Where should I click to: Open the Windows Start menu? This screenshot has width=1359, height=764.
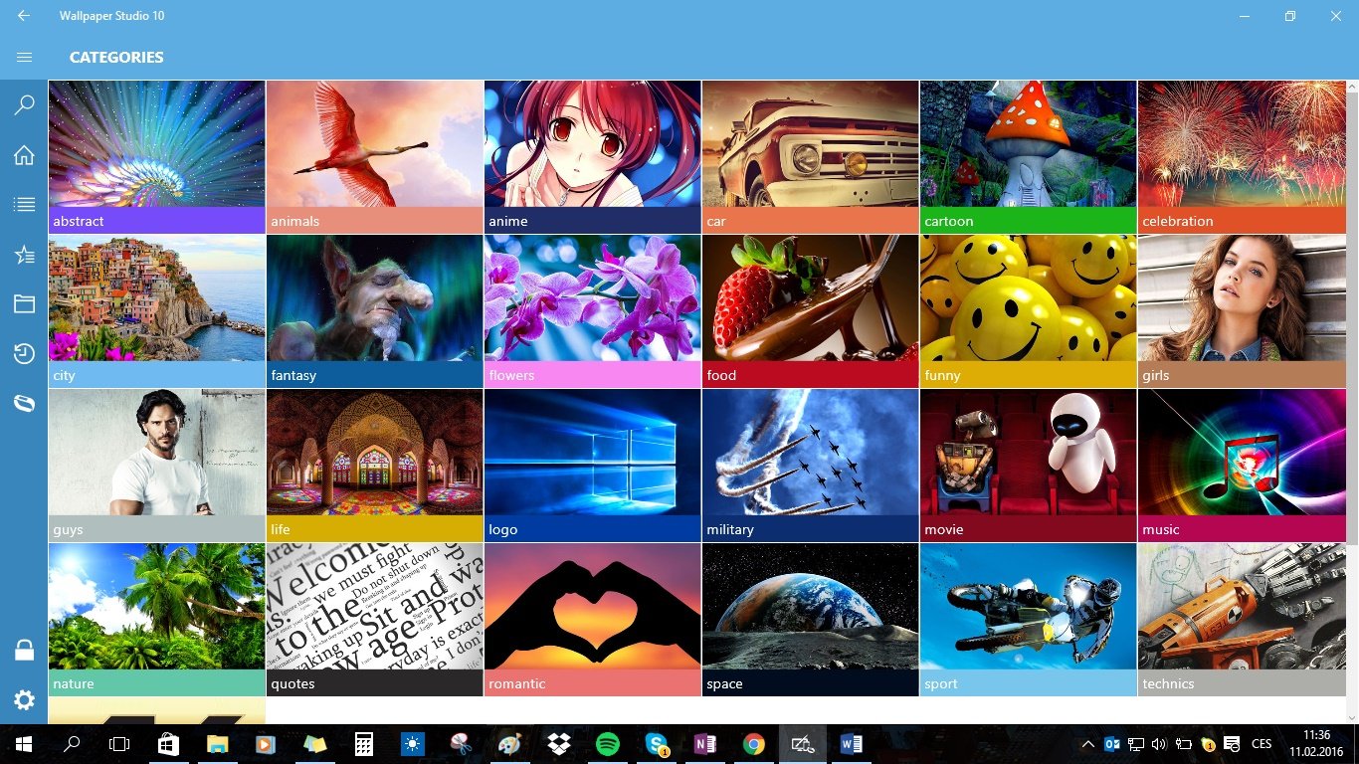point(23,744)
